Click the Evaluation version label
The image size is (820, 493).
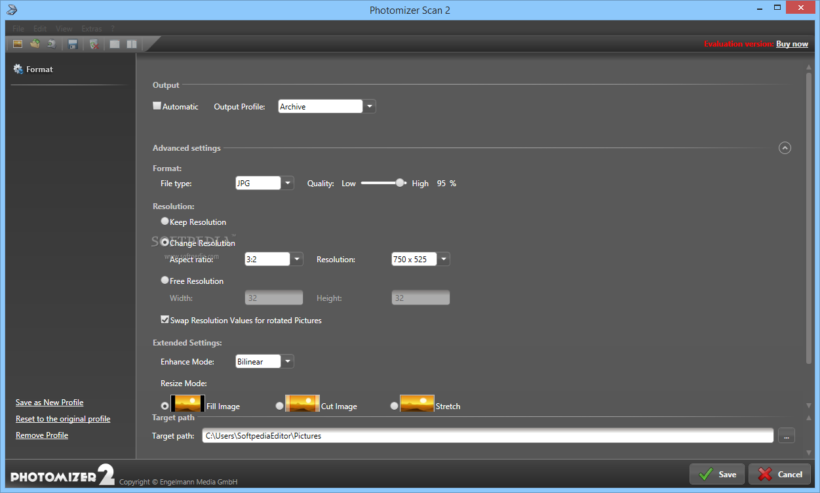(739, 44)
